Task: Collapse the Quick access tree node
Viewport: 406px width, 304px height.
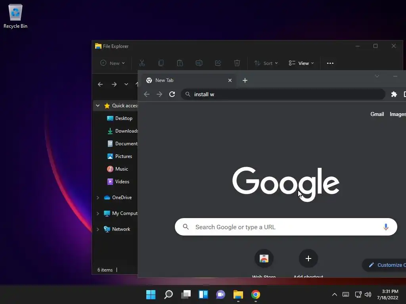Action: (98, 105)
